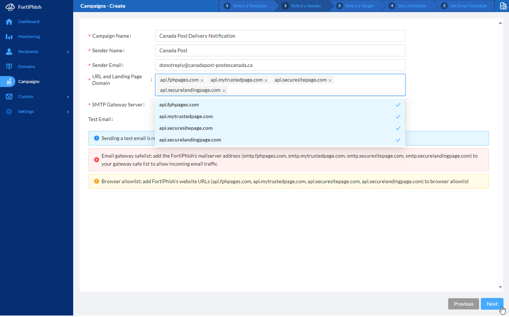Click the FortiPhish logo icon
Viewport: 509px width, 317px height.
(x=10, y=7)
